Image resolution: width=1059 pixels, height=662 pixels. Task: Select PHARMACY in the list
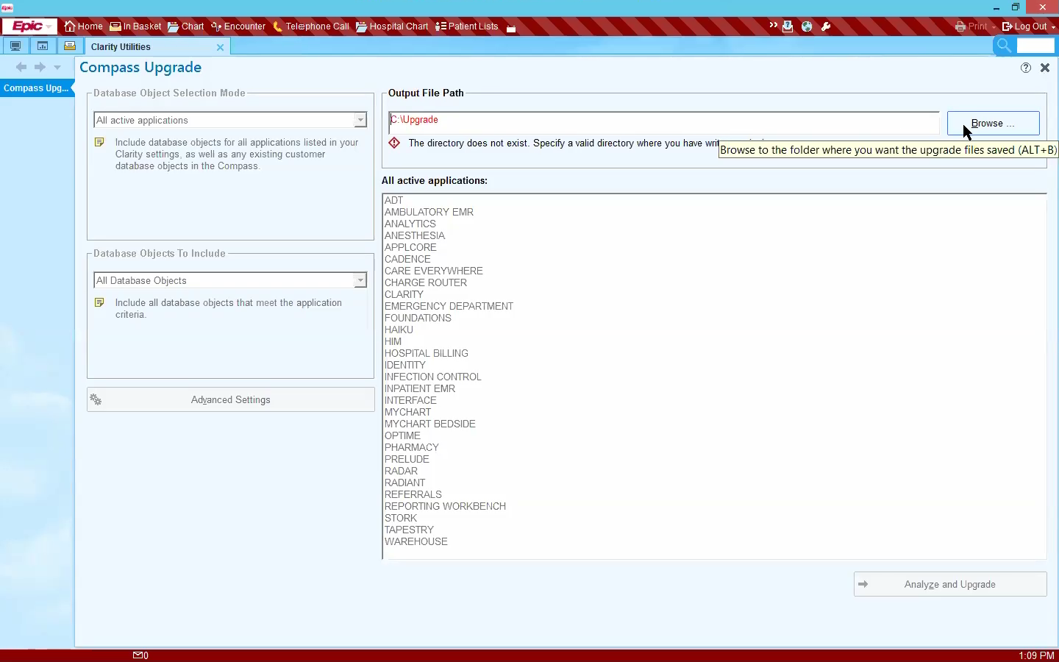(412, 447)
